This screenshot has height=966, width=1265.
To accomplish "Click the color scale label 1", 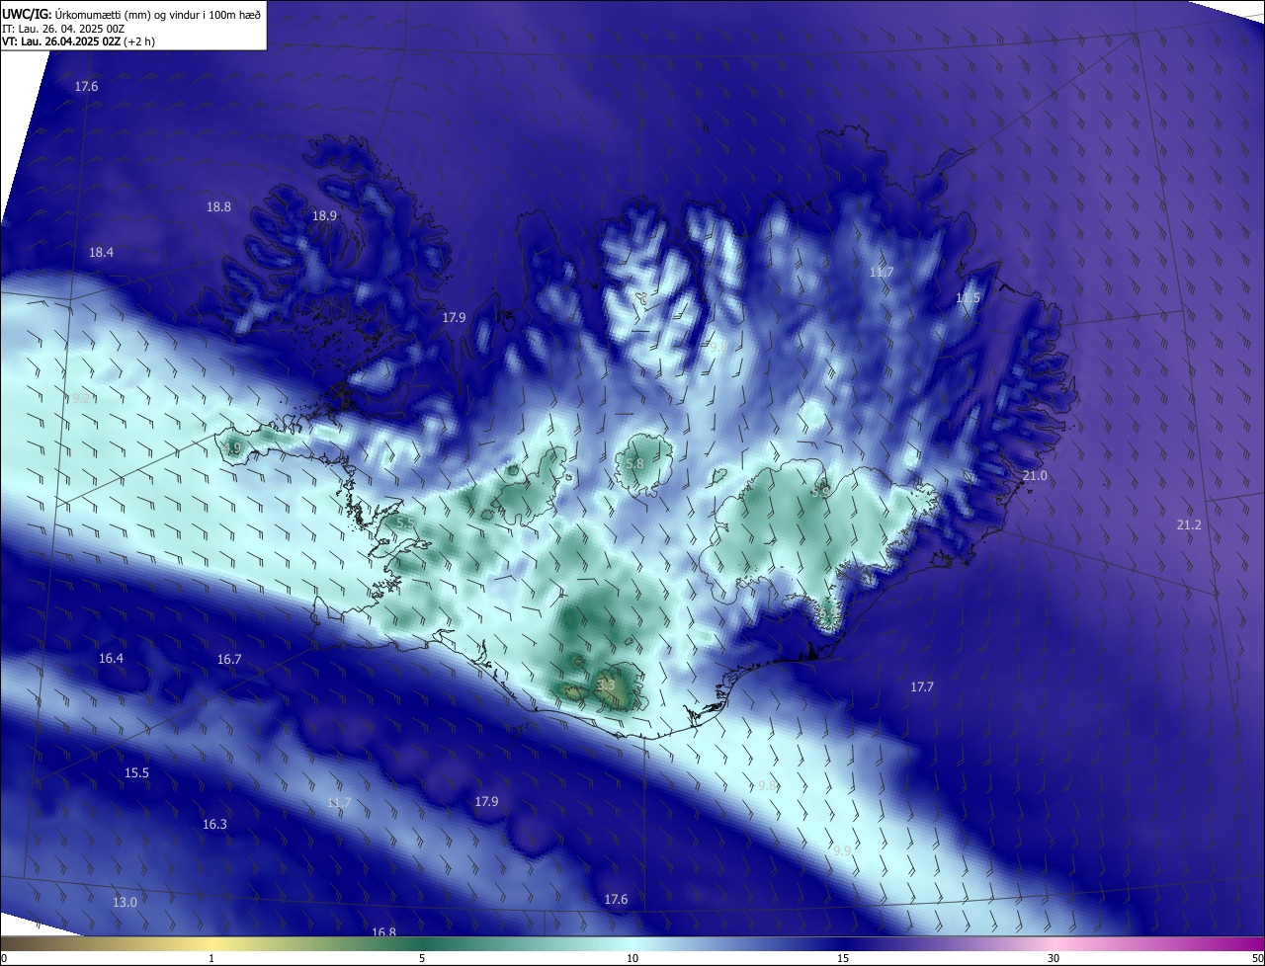I will (x=211, y=958).
